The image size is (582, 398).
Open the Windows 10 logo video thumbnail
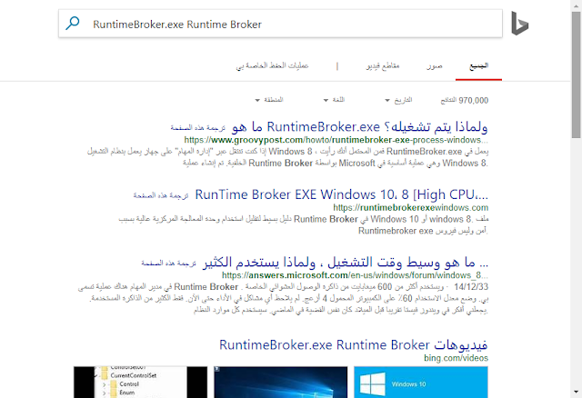pos(421,382)
